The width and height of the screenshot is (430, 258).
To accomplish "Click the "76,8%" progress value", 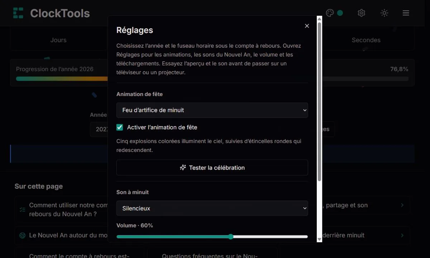I will coord(399,69).
